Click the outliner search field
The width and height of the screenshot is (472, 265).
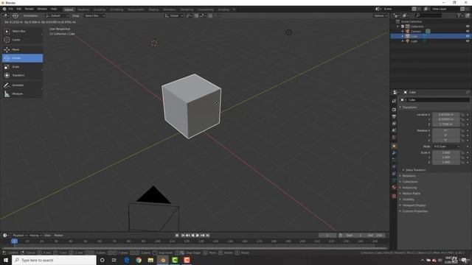pyautogui.click(x=428, y=15)
